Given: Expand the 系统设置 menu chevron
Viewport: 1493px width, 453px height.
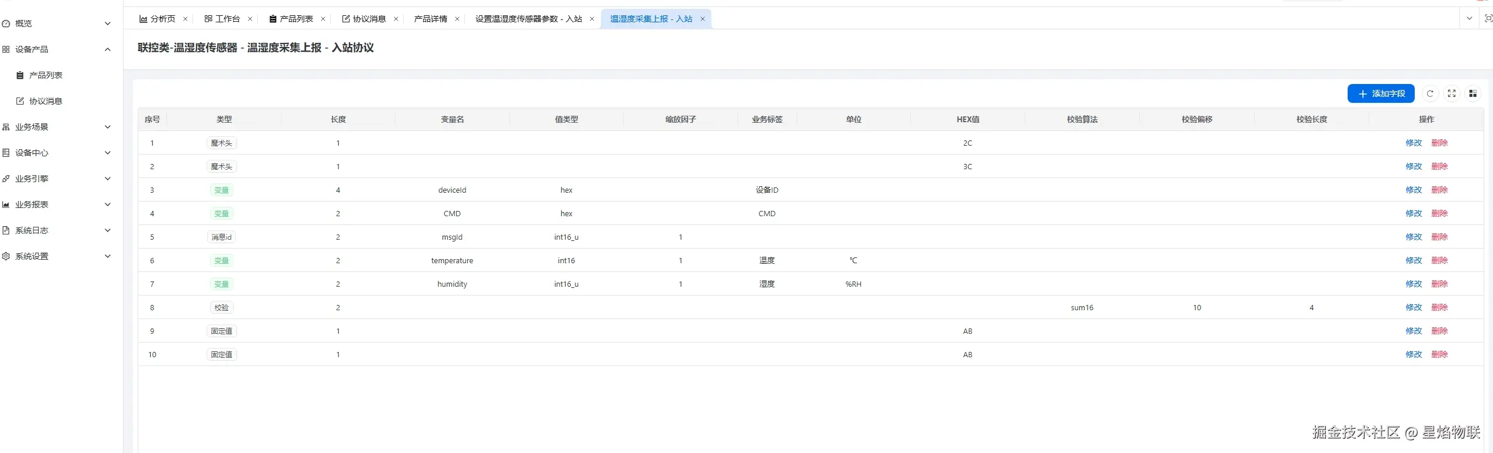Looking at the screenshot, I should (x=108, y=256).
